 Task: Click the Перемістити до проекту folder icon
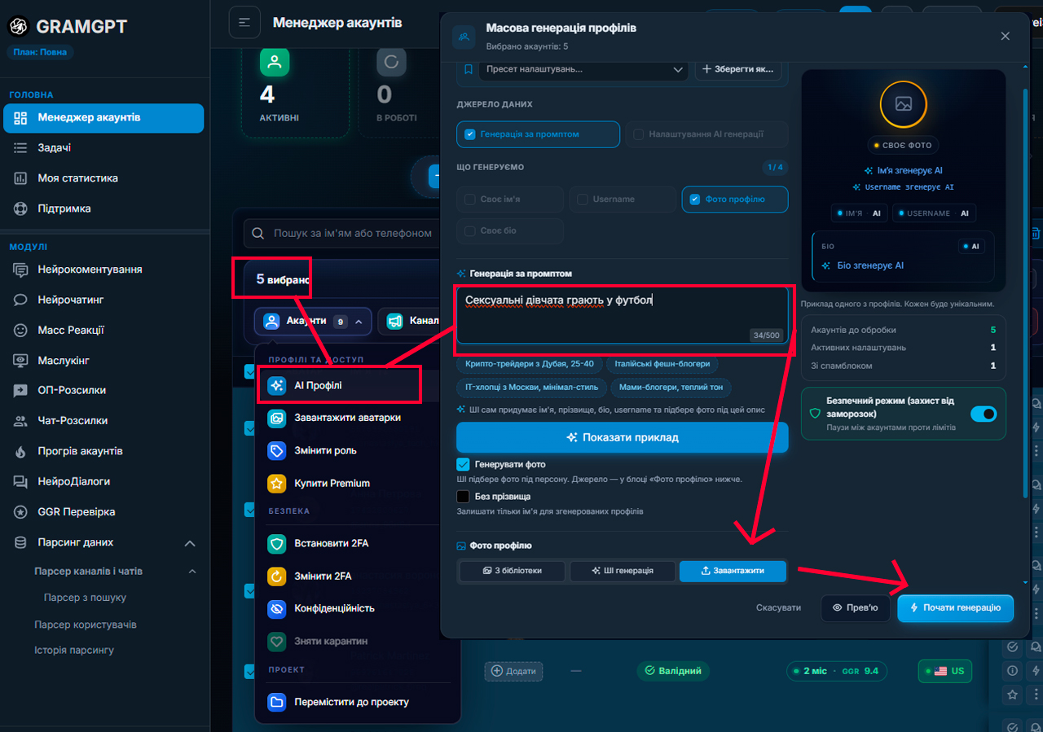click(x=277, y=702)
